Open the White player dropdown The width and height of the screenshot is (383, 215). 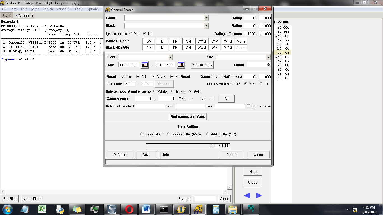tap(206, 18)
